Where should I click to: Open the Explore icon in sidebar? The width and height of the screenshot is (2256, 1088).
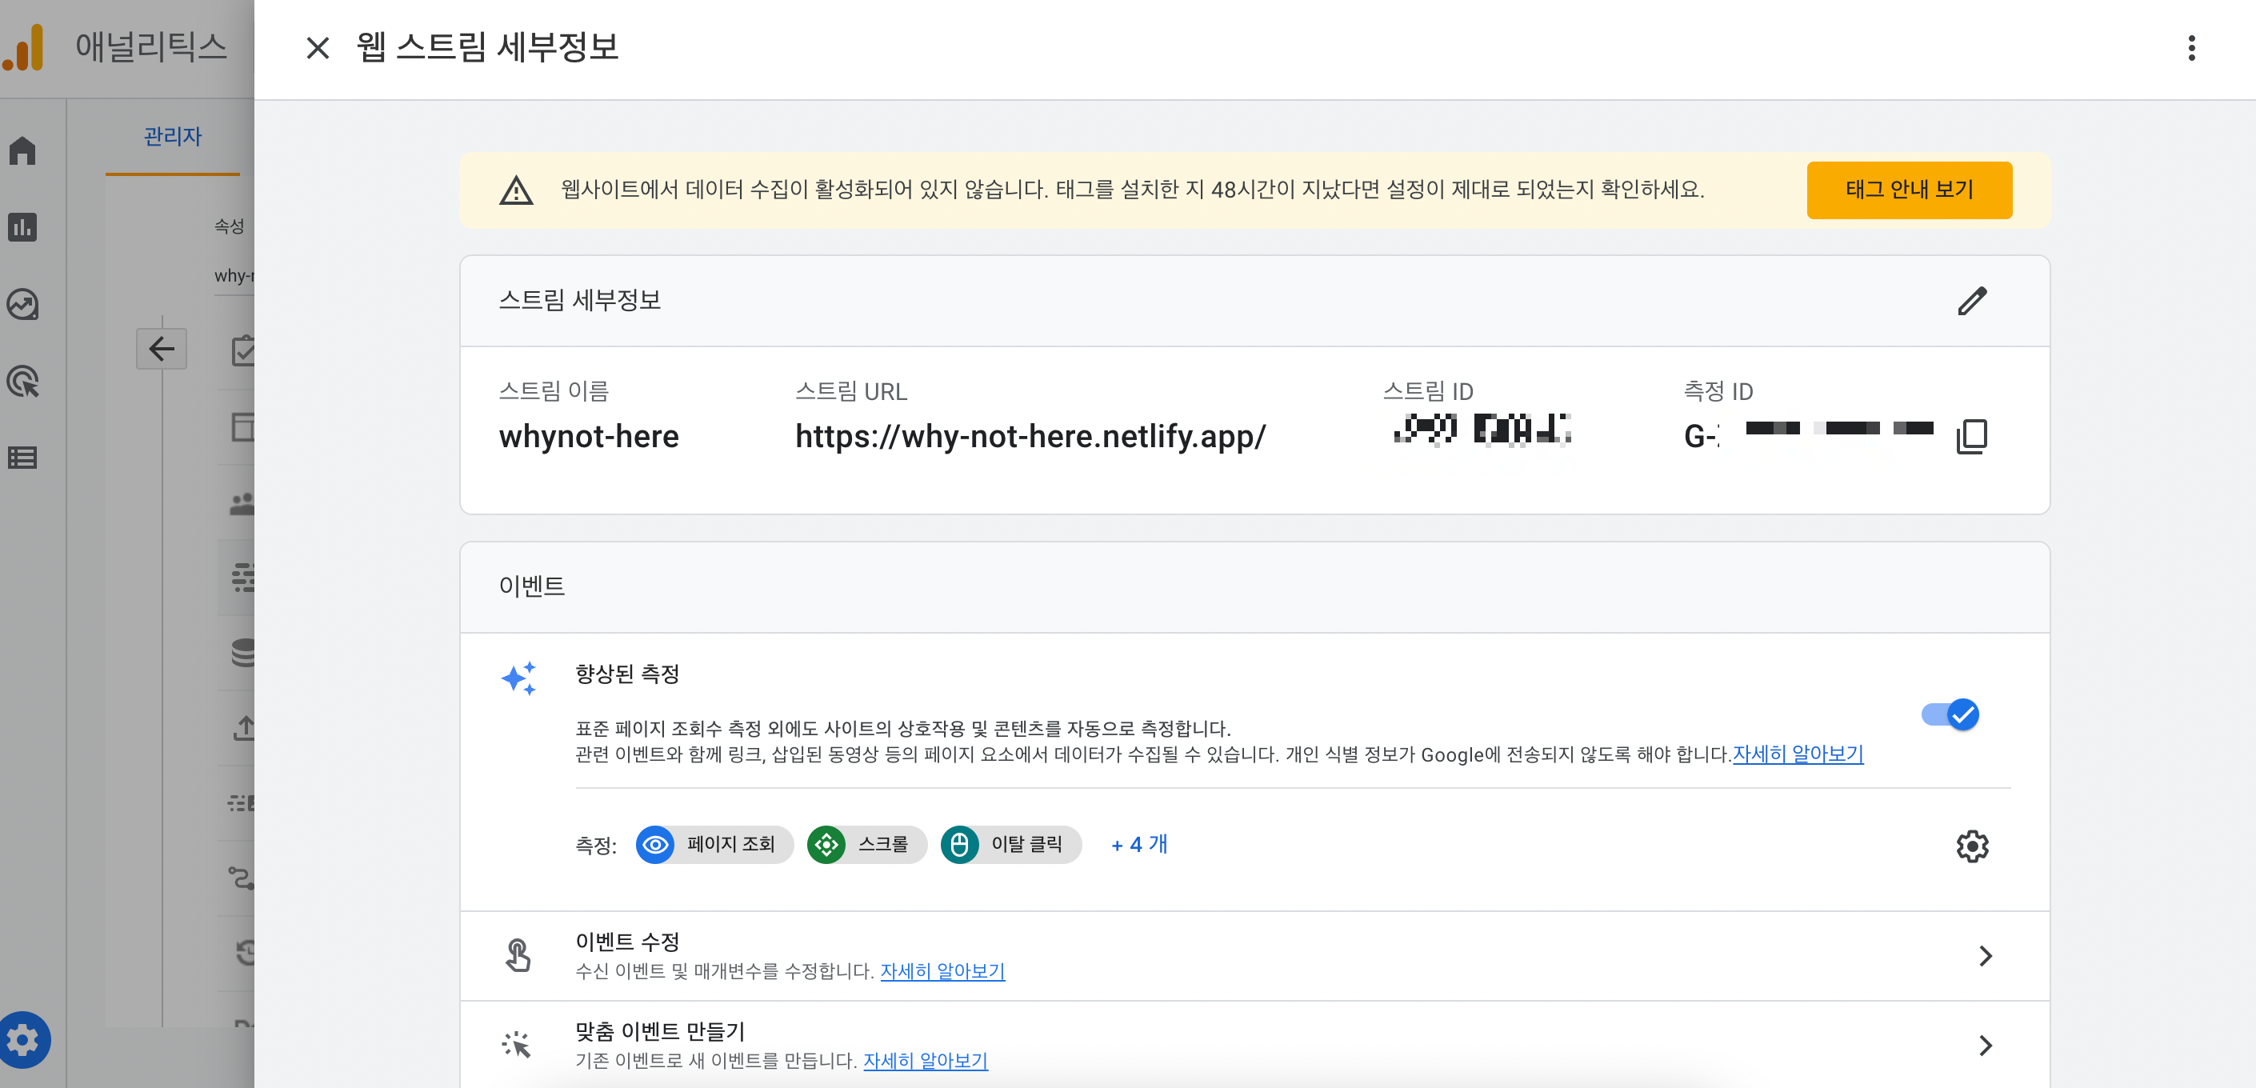[22, 304]
